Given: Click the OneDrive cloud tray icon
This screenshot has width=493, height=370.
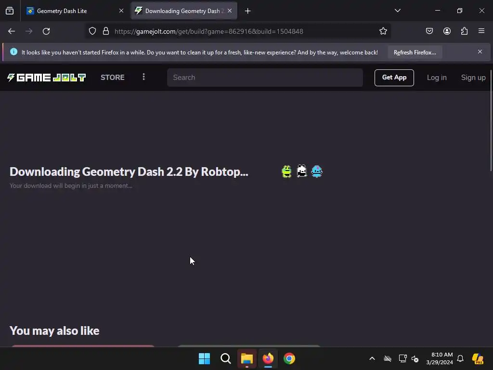Looking at the screenshot, I should point(388,358).
